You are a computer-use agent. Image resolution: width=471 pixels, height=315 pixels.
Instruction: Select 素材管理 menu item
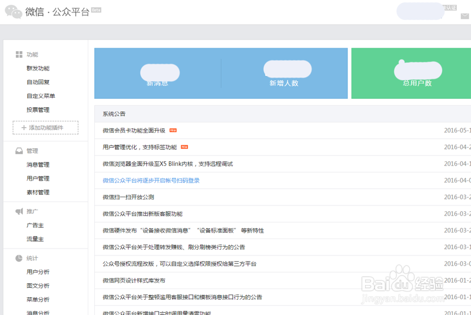click(38, 192)
